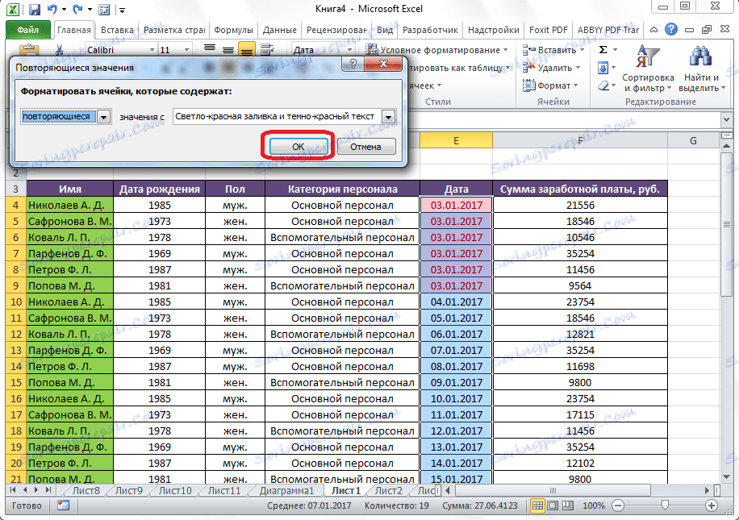Click the macro record icon in status bar

[x=63, y=505]
